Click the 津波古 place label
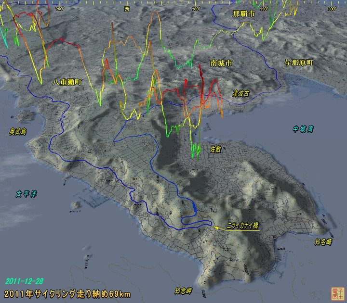The image size is (347, 303). (240, 93)
